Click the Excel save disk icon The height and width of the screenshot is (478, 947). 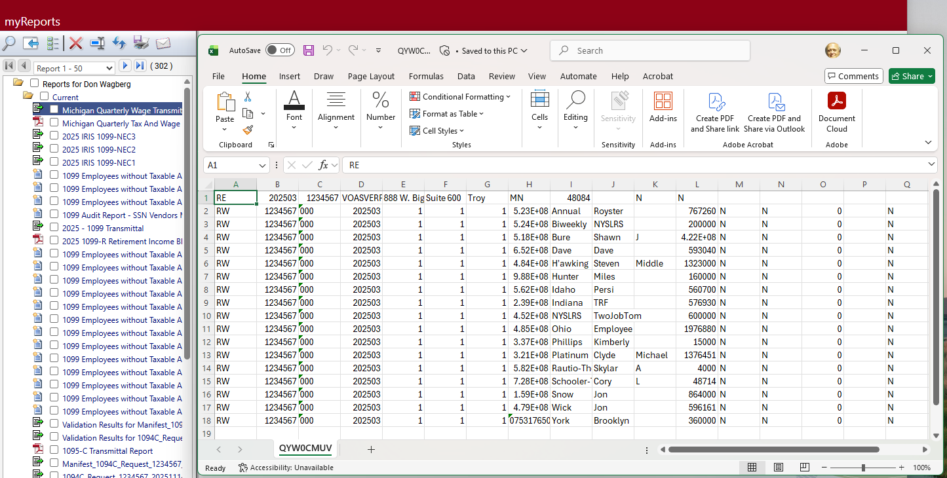[x=309, y=50]
